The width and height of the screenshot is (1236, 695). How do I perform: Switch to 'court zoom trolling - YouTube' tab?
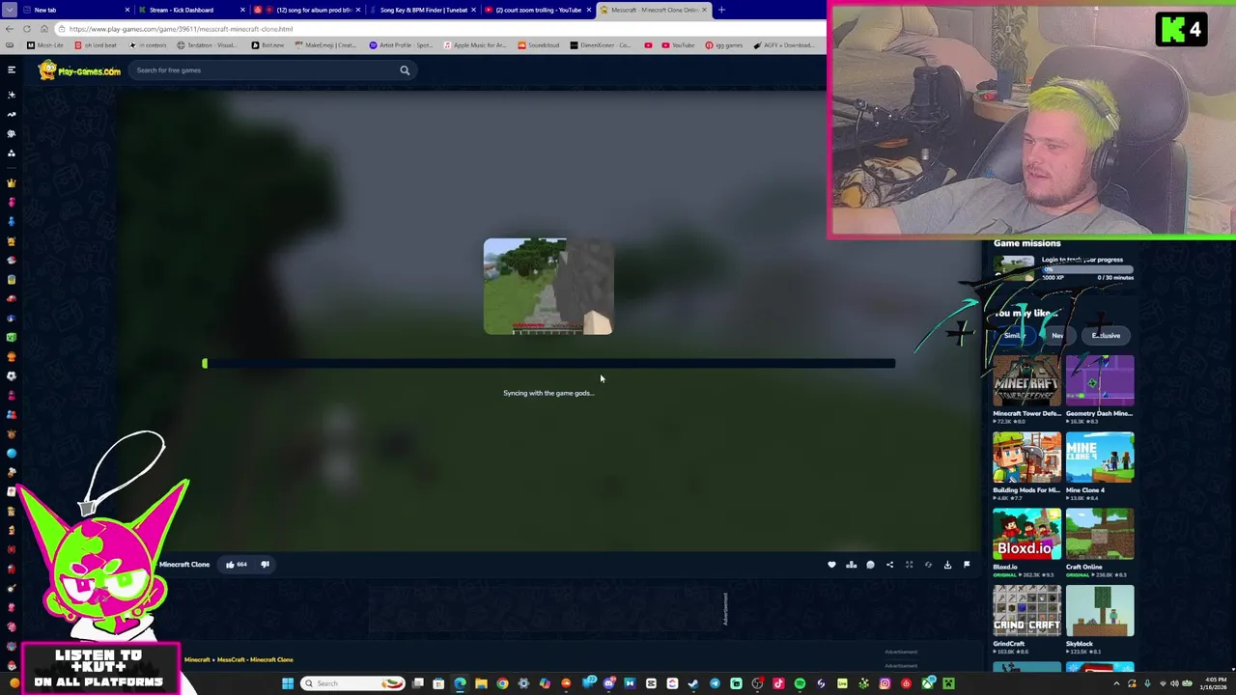(539, 10)
